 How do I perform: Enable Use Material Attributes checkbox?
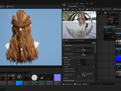tap(77, 69)
